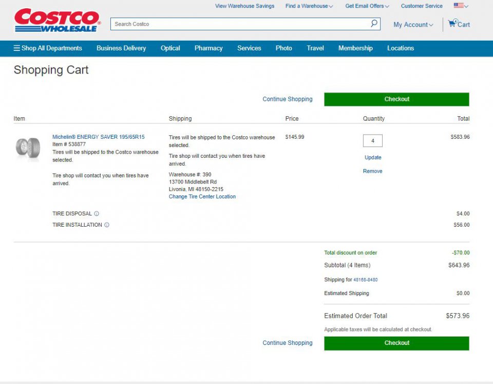Viewport: 493px width, 384px height.
Task: Remove the Michelin tires from cart
Action: pyautogui.click(x=373, y=171)
